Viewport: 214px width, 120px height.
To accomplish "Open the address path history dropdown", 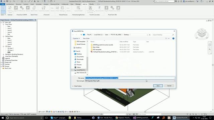I will coord(147,35).
